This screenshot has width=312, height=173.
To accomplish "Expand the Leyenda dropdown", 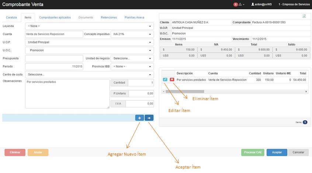I will click(89, 26).
